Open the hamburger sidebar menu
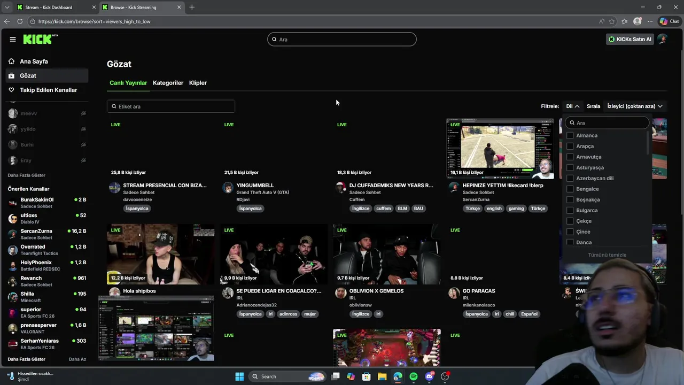The width and height of the screenshot is (684, 385). tap(12, 39)
